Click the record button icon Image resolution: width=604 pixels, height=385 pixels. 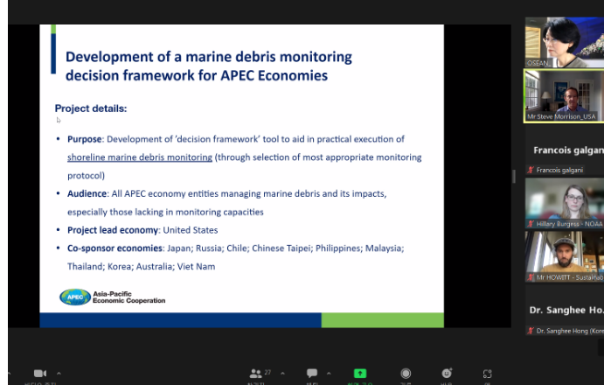406,373
